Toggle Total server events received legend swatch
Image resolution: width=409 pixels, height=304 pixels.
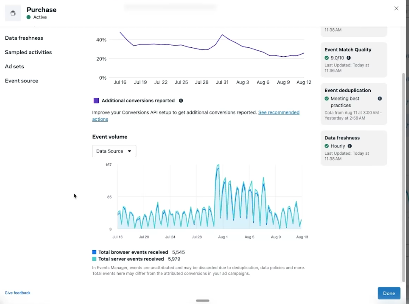click(94, 259)
